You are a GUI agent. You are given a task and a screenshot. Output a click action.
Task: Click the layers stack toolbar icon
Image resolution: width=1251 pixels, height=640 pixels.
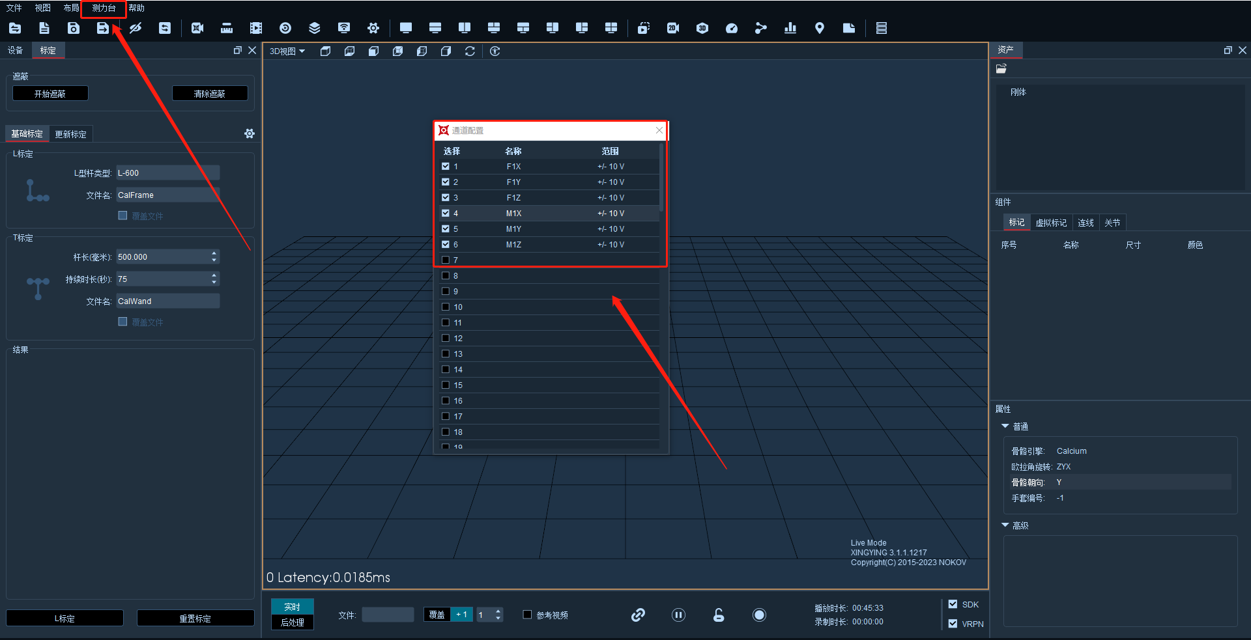[x=315, y=28]
